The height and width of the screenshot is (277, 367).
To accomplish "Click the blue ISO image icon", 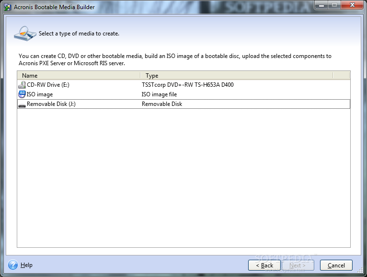I will click(22, 94).
